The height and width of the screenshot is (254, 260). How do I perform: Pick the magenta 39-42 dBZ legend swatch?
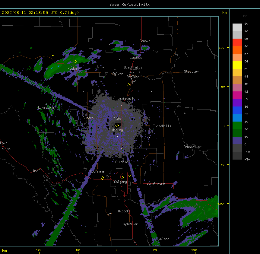tap(237, 95)
